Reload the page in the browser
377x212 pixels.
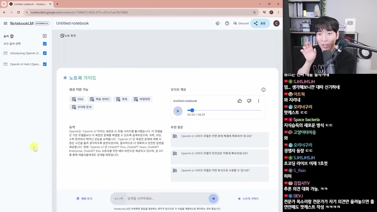coord(19,12)
